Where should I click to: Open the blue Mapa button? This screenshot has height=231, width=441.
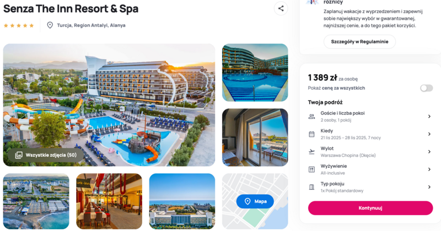255,201
